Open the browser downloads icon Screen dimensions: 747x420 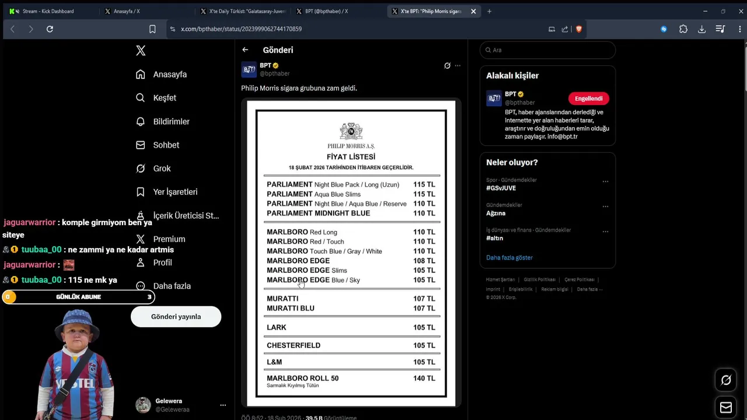click(x=701, y=29)
